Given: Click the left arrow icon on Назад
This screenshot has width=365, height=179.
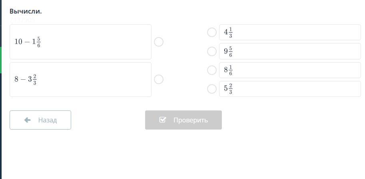Looking at the screenshot, I should point(27,120).
